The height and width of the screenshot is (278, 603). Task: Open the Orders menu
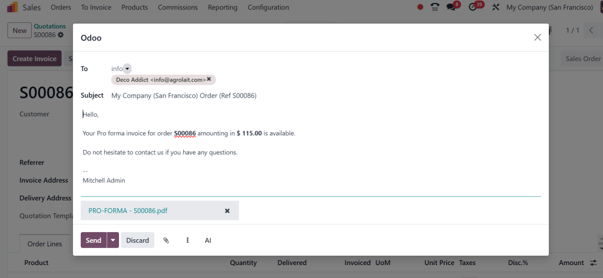pos(61,7)
